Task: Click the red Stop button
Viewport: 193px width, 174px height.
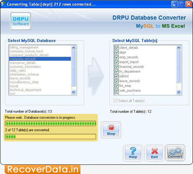Action: click(x=111, y=130)
